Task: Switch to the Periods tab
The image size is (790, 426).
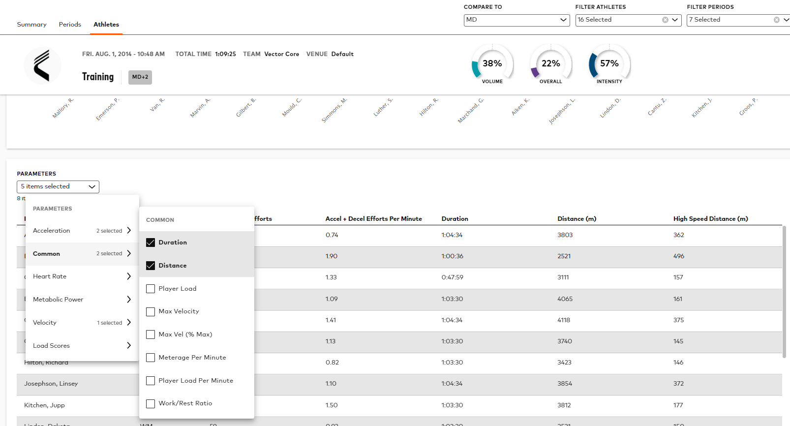Action: click(70, 25)
